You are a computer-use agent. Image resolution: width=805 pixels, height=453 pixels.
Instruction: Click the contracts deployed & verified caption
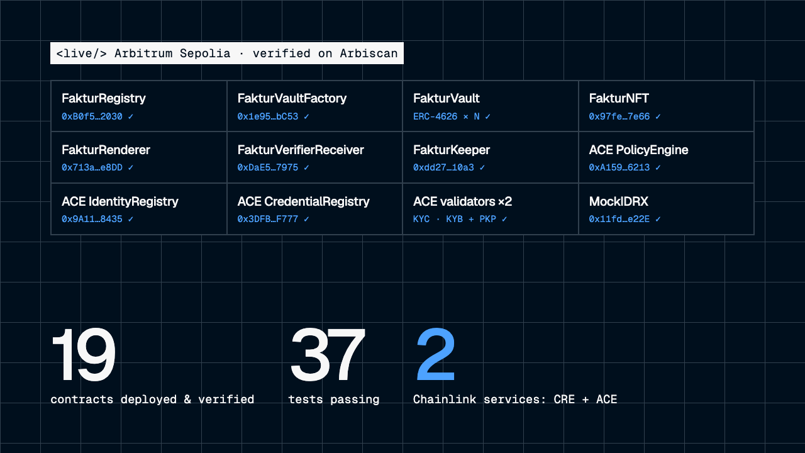(152, 400)
